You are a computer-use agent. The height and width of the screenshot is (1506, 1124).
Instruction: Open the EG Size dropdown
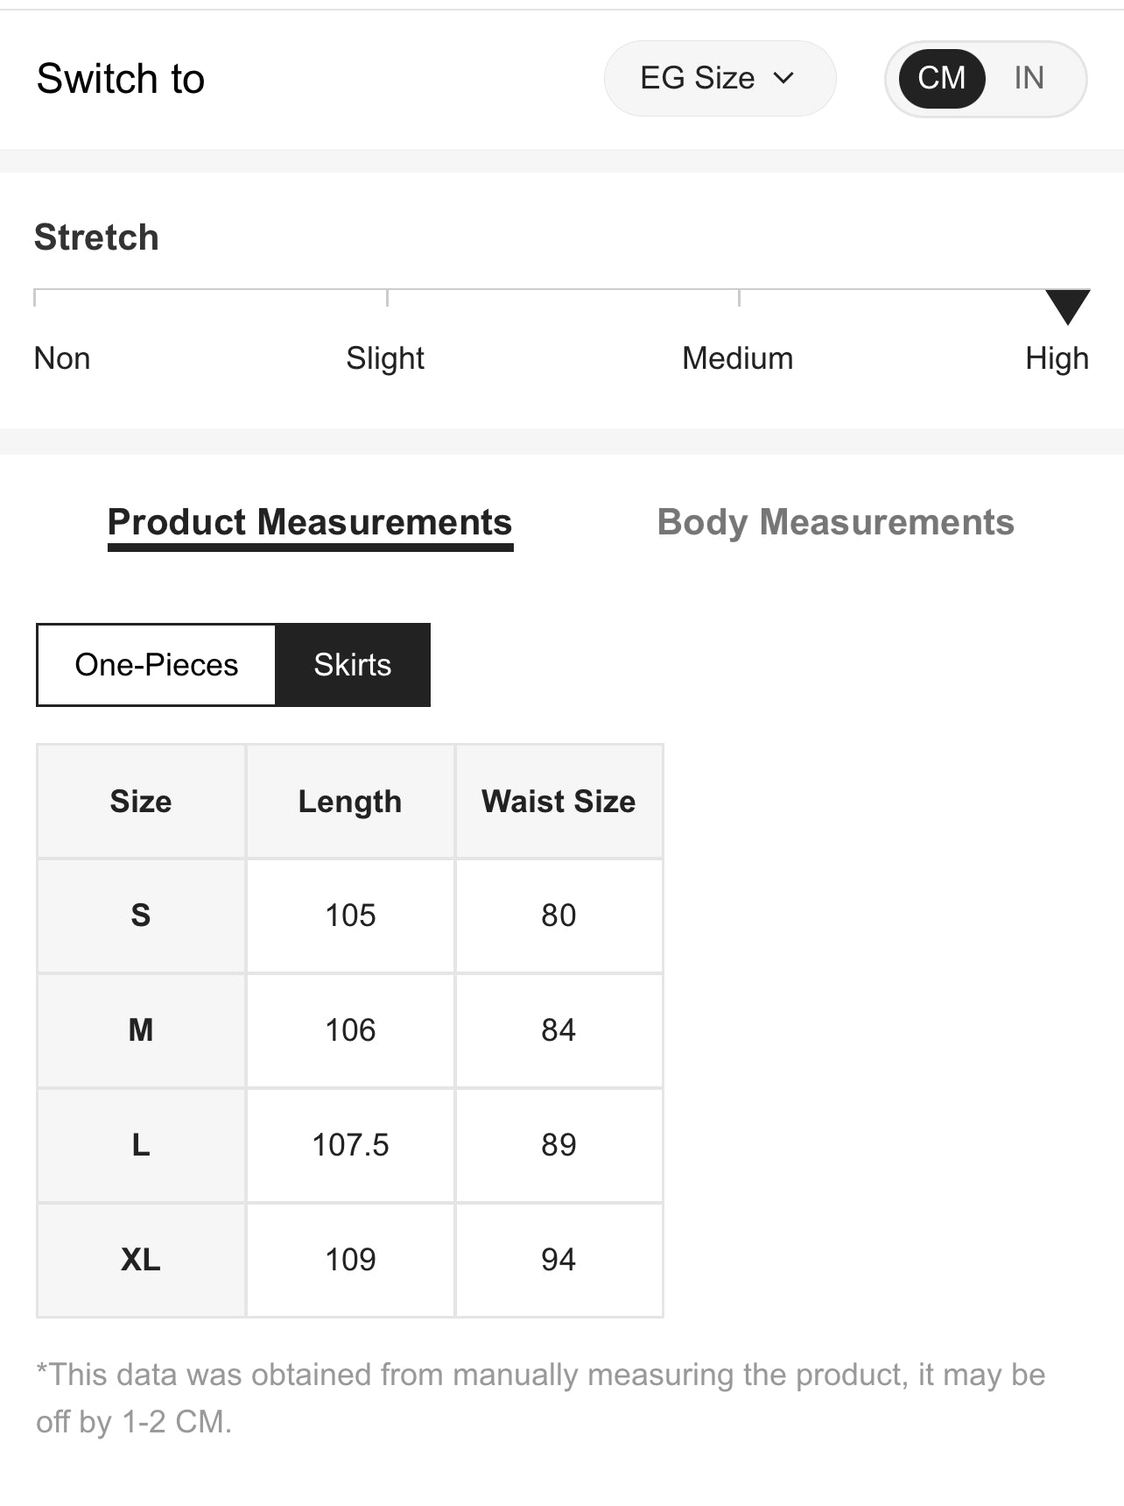pyautogui.click(x=718, y=78)
